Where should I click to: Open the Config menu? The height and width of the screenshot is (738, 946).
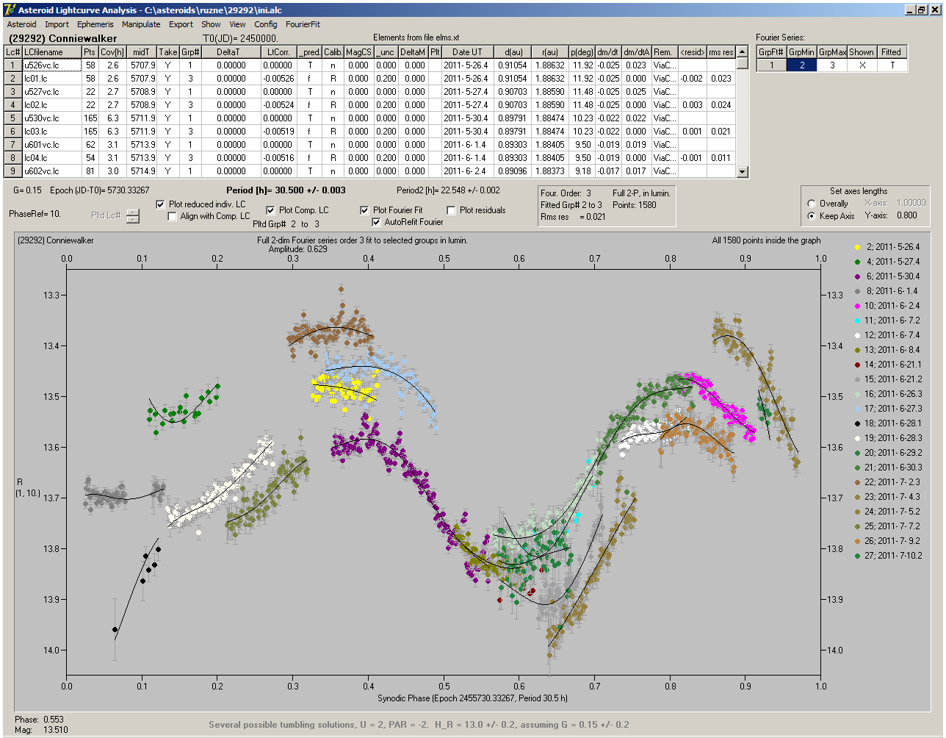pos(266,24)
